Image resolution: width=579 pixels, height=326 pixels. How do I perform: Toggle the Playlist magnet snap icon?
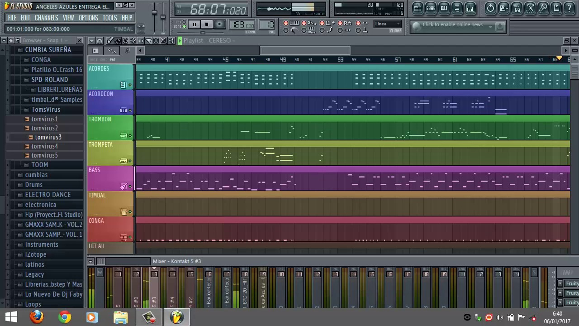point(100,41)
